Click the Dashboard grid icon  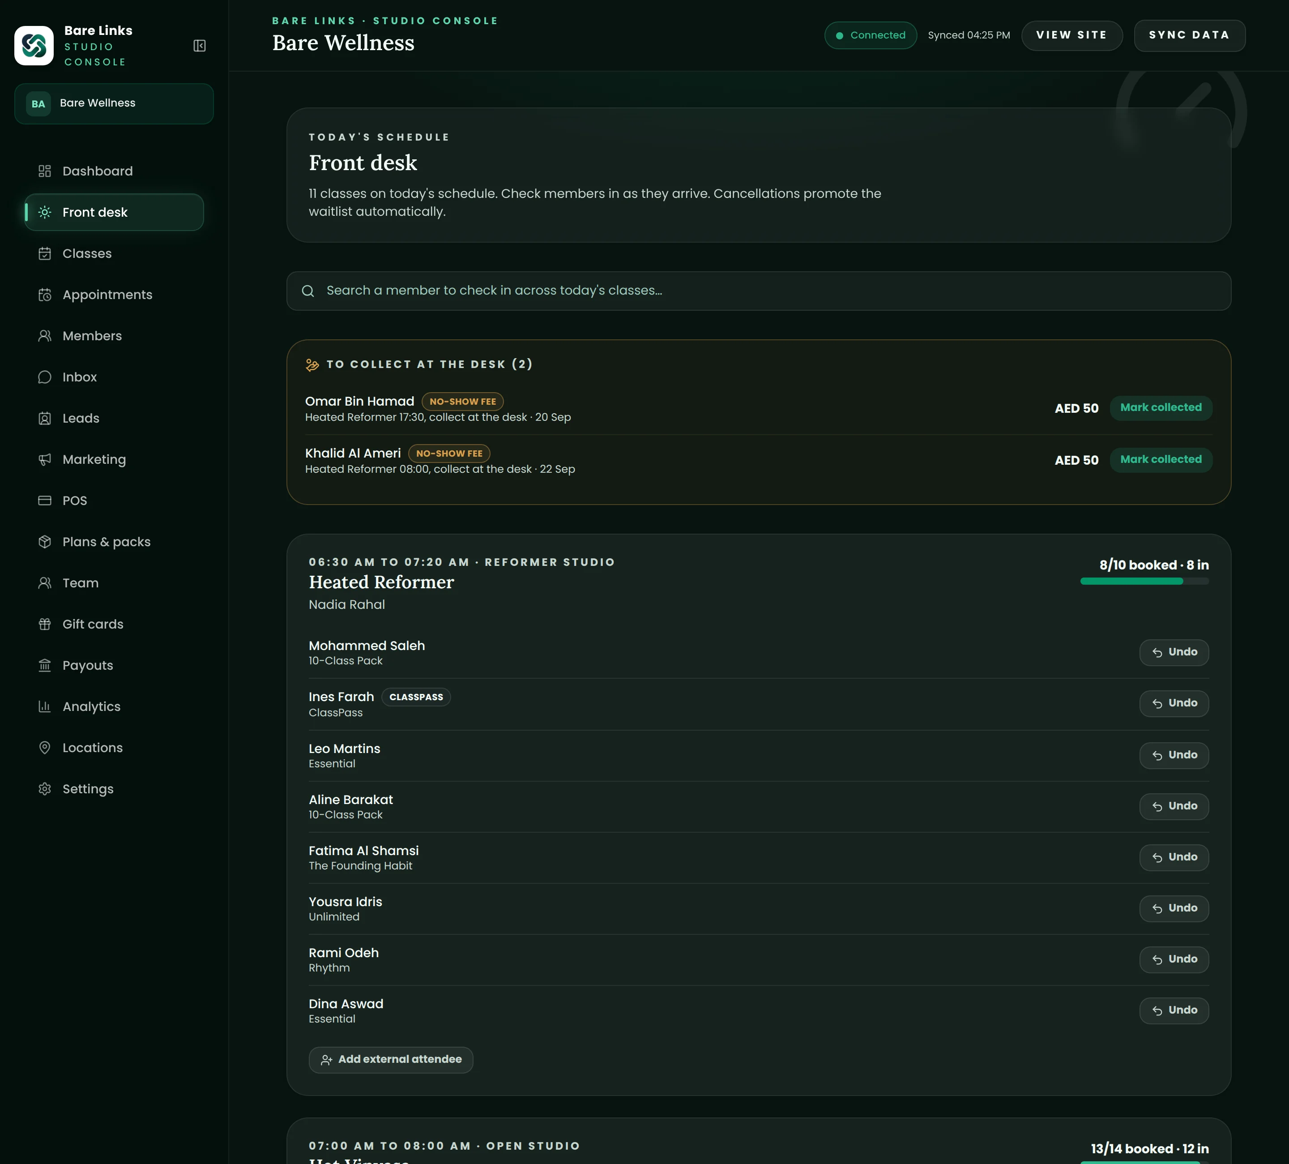(45, 171)
